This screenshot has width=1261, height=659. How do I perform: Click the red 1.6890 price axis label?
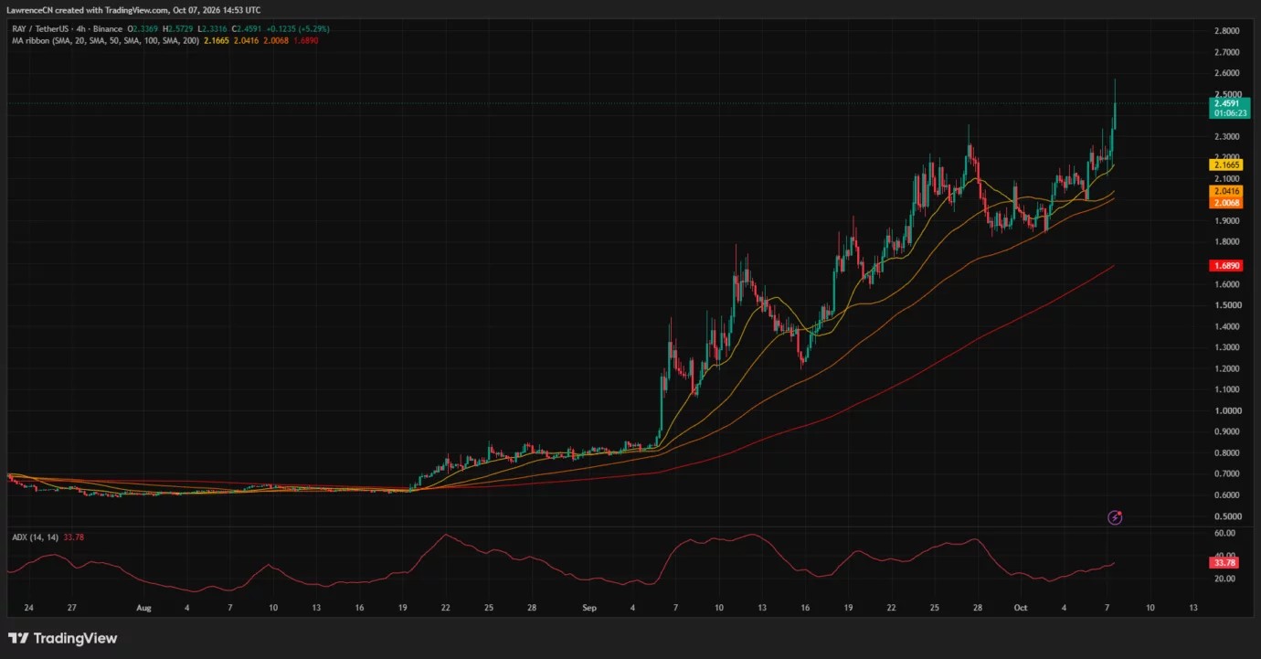pyautogui.click(x=1226, y=265)
